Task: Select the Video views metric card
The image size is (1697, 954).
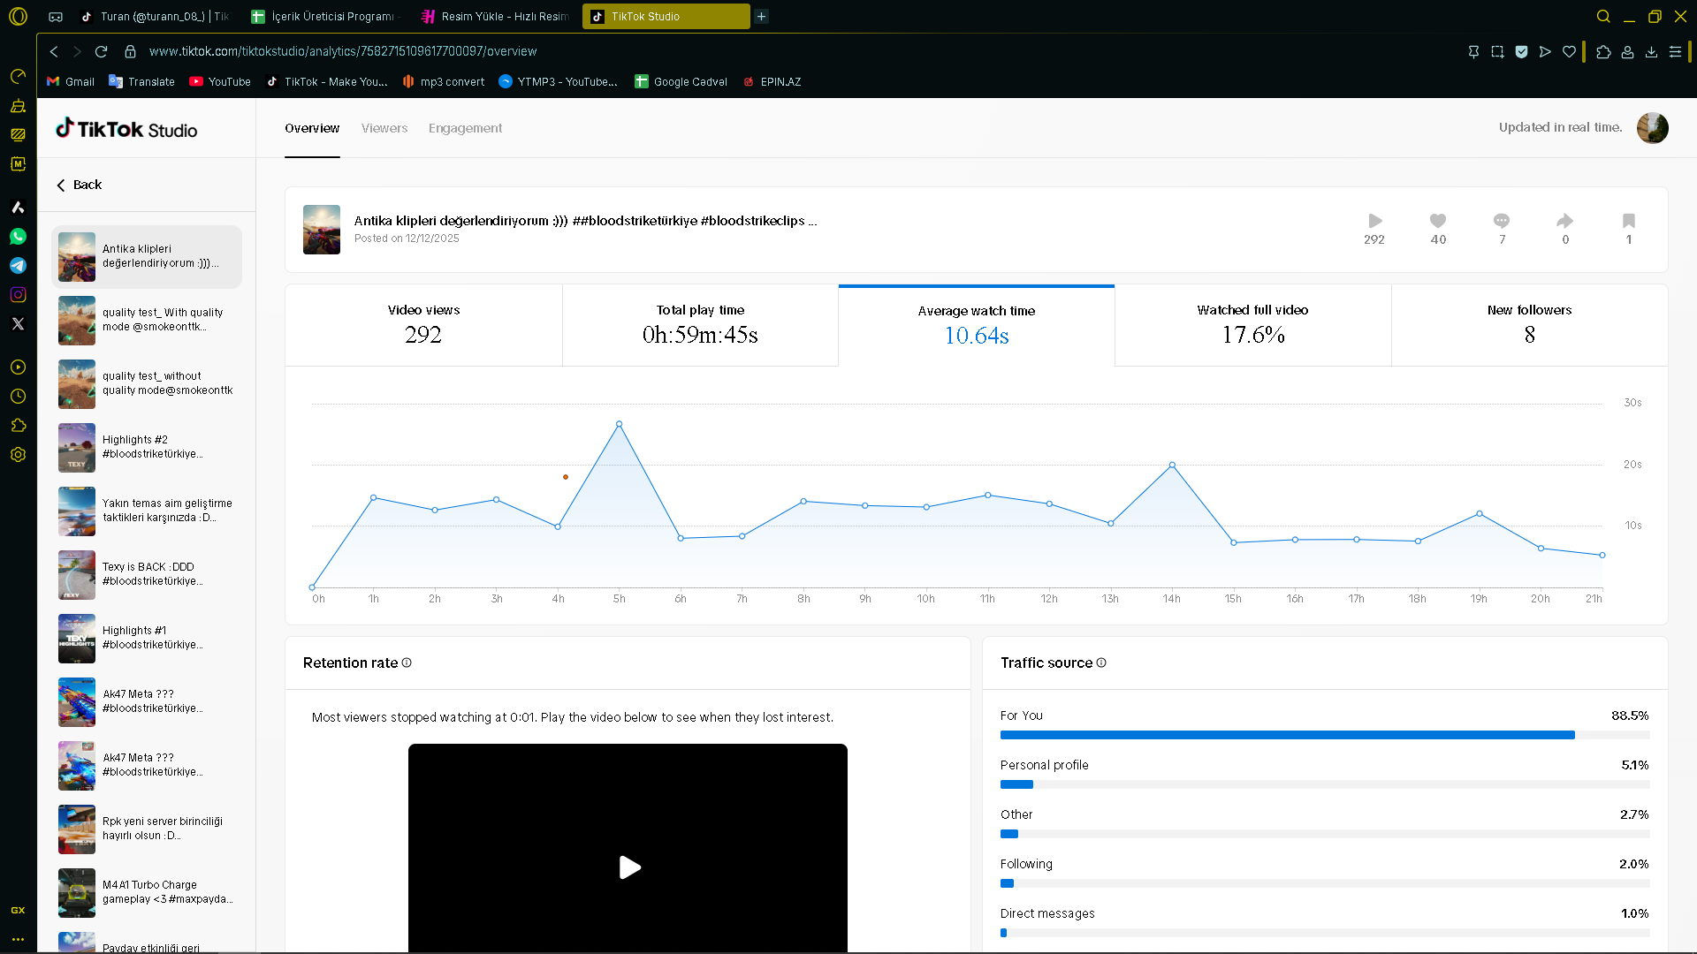Action: [x=423, y=325]
